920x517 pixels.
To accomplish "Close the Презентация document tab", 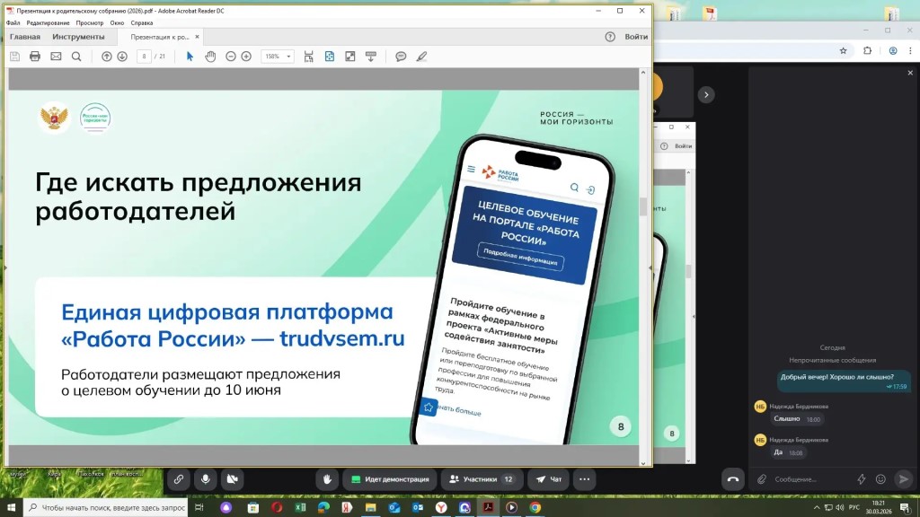I will coord(197,36).
